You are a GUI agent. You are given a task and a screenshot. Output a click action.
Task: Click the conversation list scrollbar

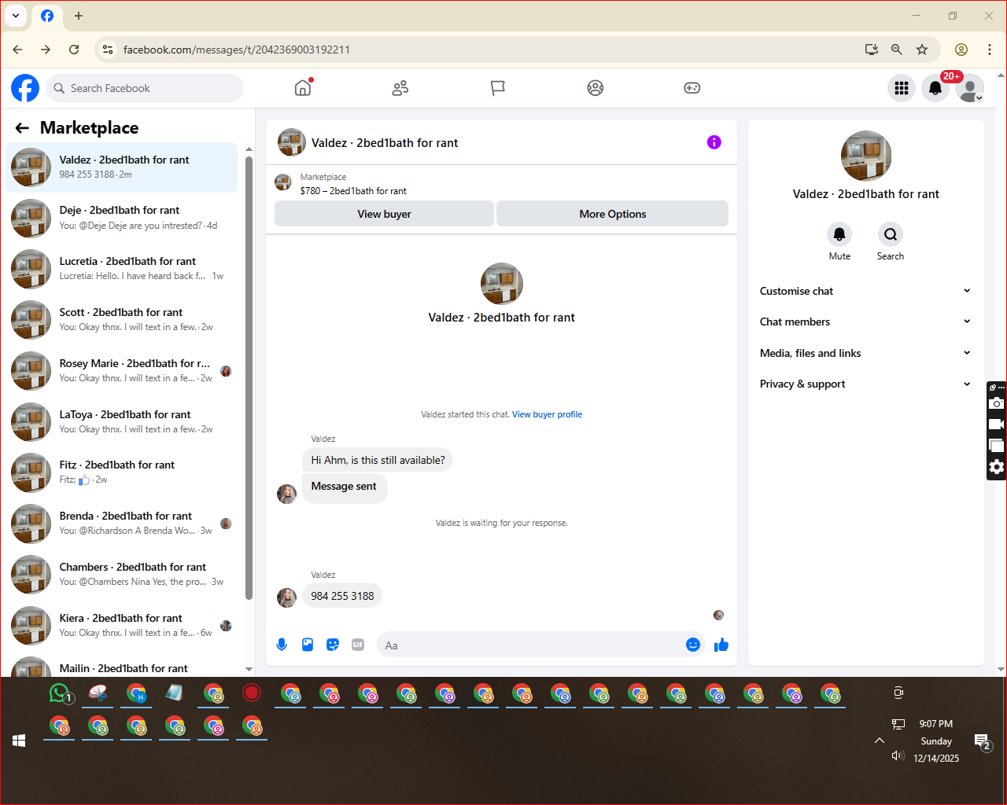tap(249, 377)
